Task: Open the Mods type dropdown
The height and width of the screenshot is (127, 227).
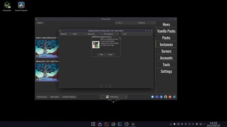Action: click(x=79, y=34)
